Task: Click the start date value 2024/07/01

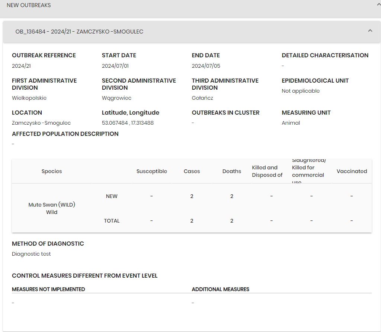Action: pyautogui.click(x=115, y=66)
